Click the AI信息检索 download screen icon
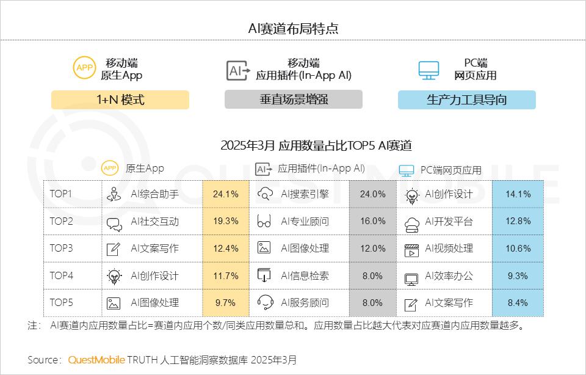586x375 pixels. pyautogui.click(x=264, y=275)
